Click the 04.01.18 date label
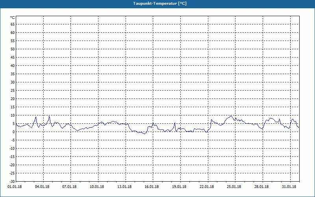Image resolution: width=315 pixels, height=197 pixels. (x=42, y=187)
